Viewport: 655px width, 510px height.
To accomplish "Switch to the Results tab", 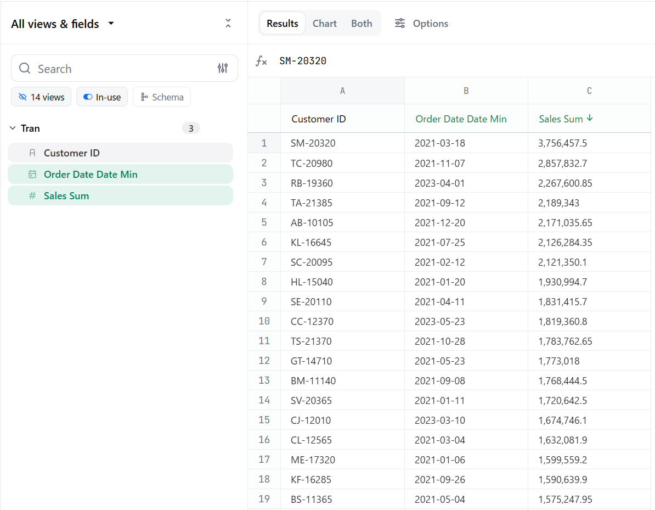I will [282, 23].
